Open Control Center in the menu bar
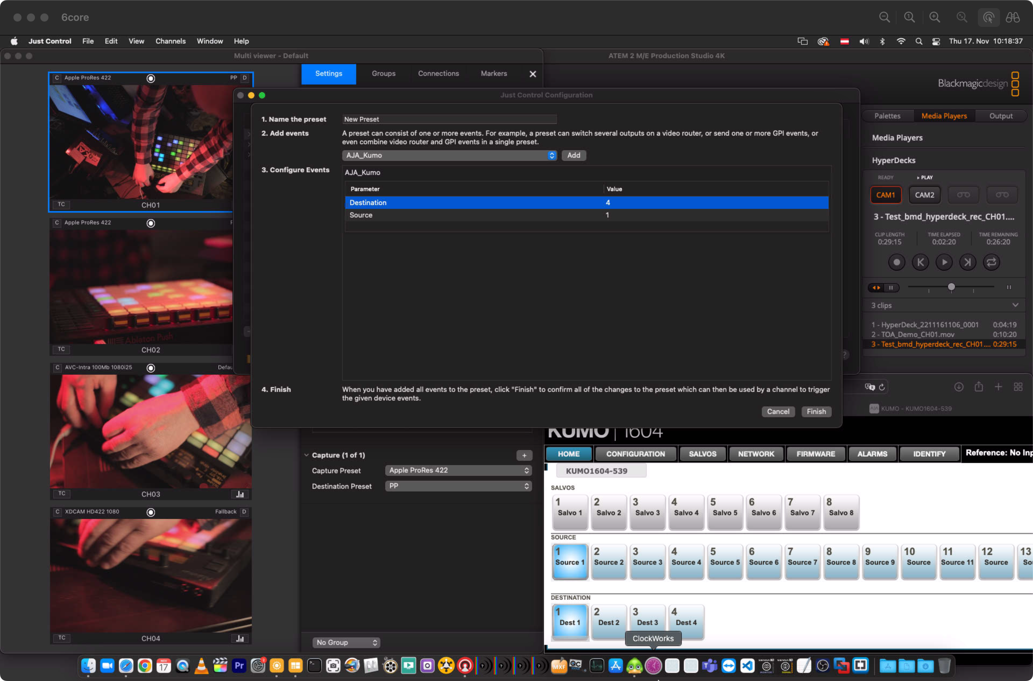The image size is (1033, 681). [x=936, y=41]
